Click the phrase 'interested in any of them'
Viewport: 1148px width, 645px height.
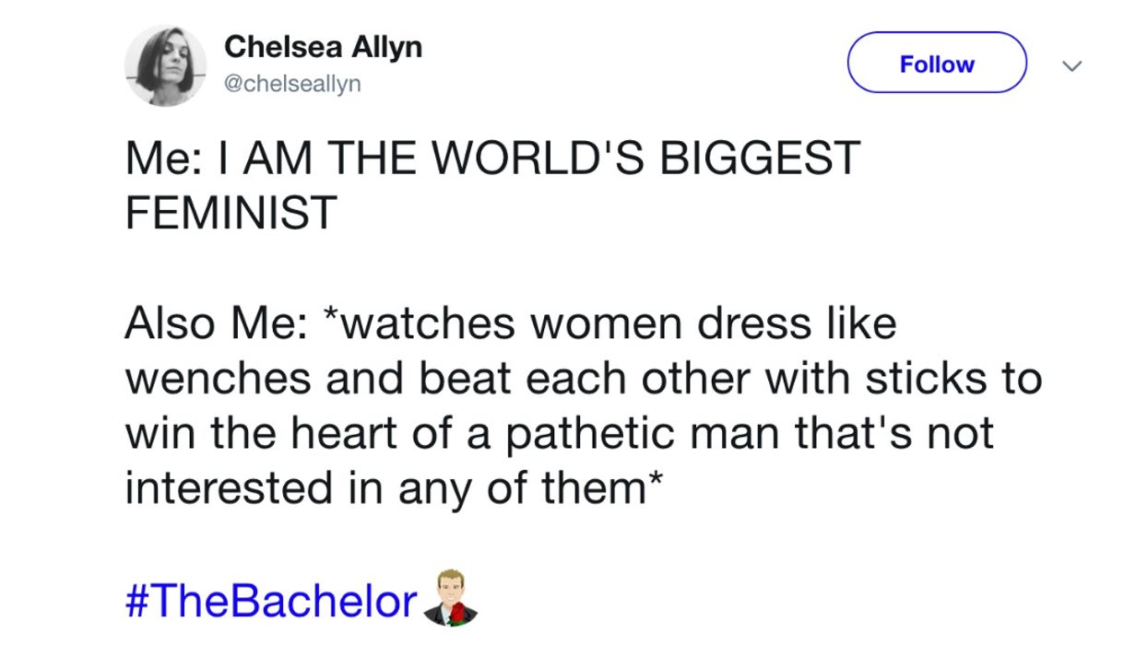392,488
